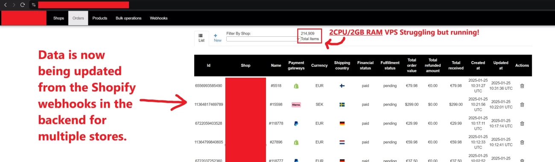Open the Shops menu item
Screen dimensions: 555x162
tap(58, 18)
